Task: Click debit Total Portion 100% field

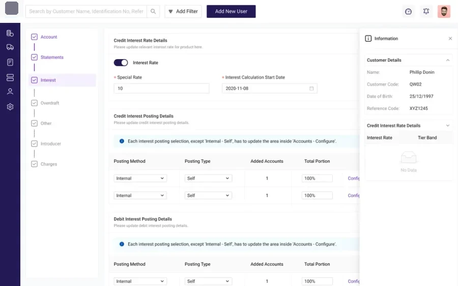Action: coord(317,281)
